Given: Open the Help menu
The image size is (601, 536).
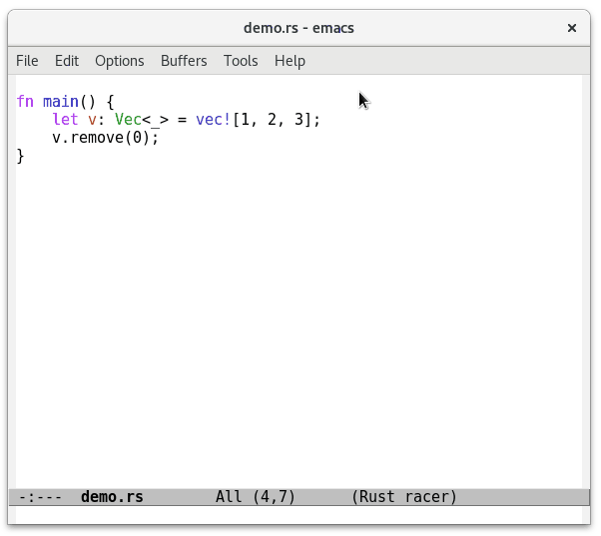Looking at the screenshot, I should click(290, 61).
